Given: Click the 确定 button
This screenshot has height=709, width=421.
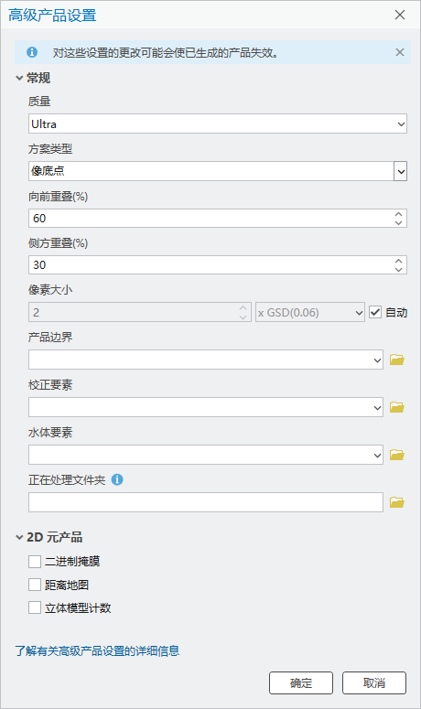Looking at the screenshot, I should pos(301,682).
